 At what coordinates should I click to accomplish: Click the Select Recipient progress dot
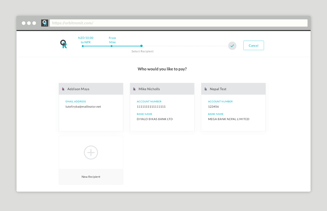(141, 46)
